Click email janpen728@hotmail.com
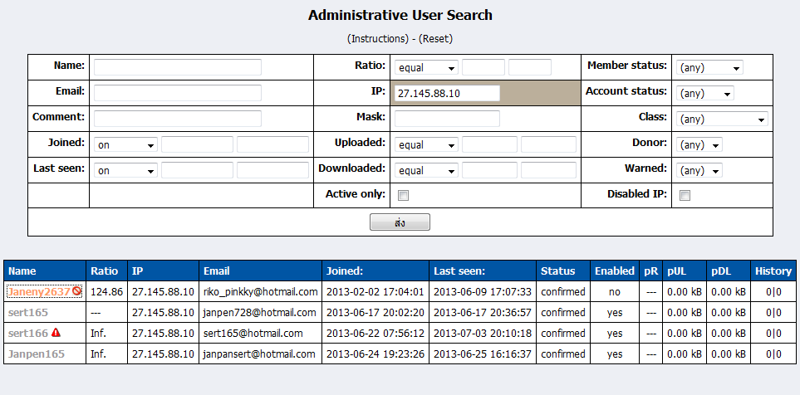Viewport: 800px width, 395px height. click(260, 313)
